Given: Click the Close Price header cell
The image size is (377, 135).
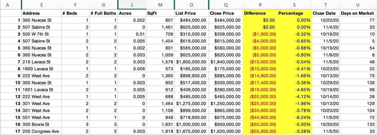Looking at the screenshot, I should coord(226,13).
